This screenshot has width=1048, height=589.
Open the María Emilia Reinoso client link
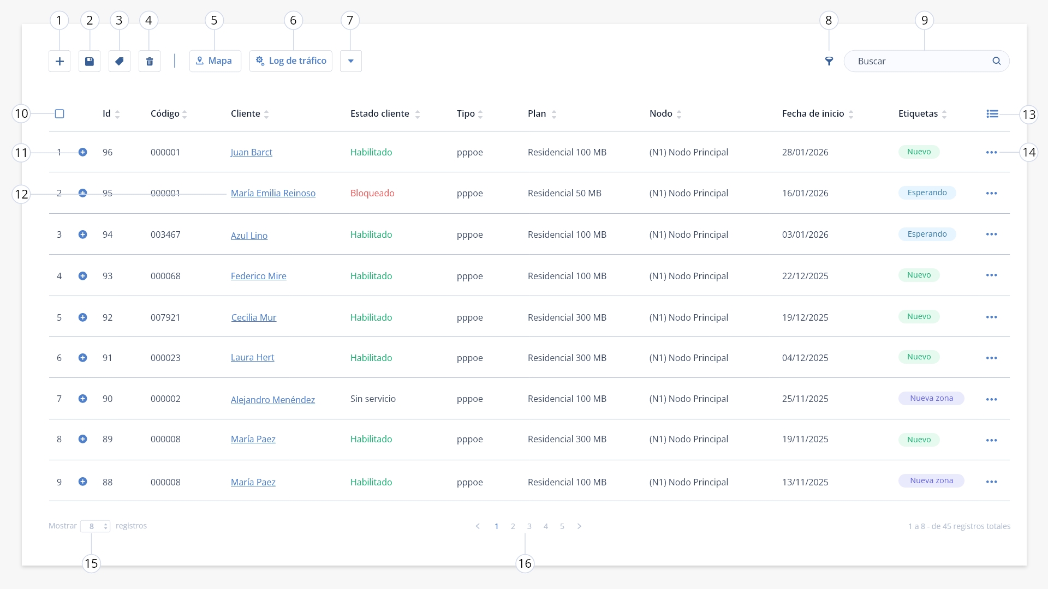[273, 193]
